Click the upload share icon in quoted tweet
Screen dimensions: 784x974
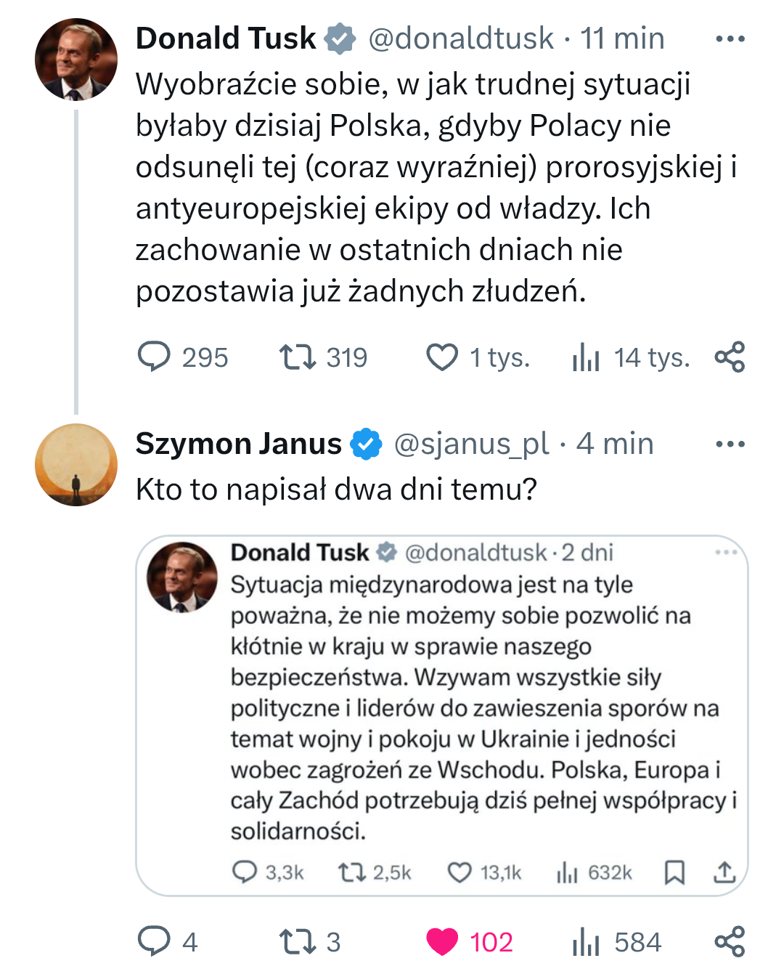(724, 872)
